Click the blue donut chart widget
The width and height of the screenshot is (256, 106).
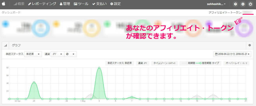point(41,29)
